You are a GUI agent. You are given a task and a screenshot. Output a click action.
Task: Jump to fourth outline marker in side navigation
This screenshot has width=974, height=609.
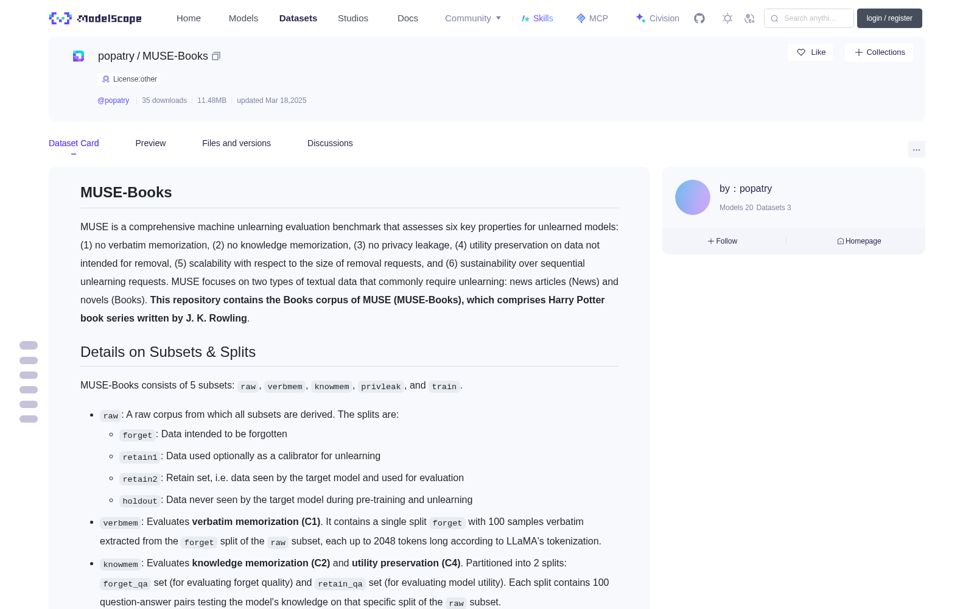click(29, 390)
